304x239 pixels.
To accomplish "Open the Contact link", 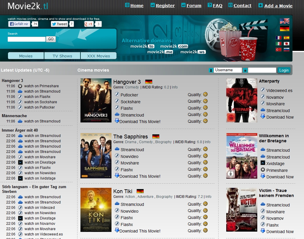I will (x=242, y=6).
